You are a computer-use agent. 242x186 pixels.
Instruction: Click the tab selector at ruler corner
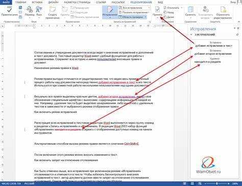pyautogui.click(x=3, y=26)
